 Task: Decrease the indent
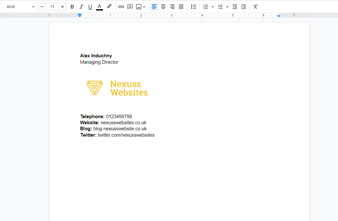tap(235, 6)
